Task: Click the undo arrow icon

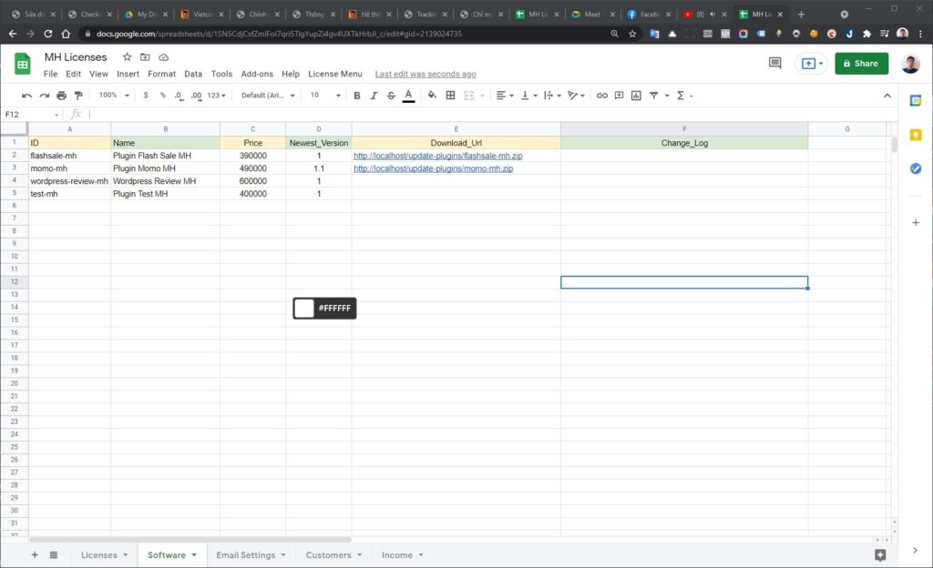Action: coord(26,96)
